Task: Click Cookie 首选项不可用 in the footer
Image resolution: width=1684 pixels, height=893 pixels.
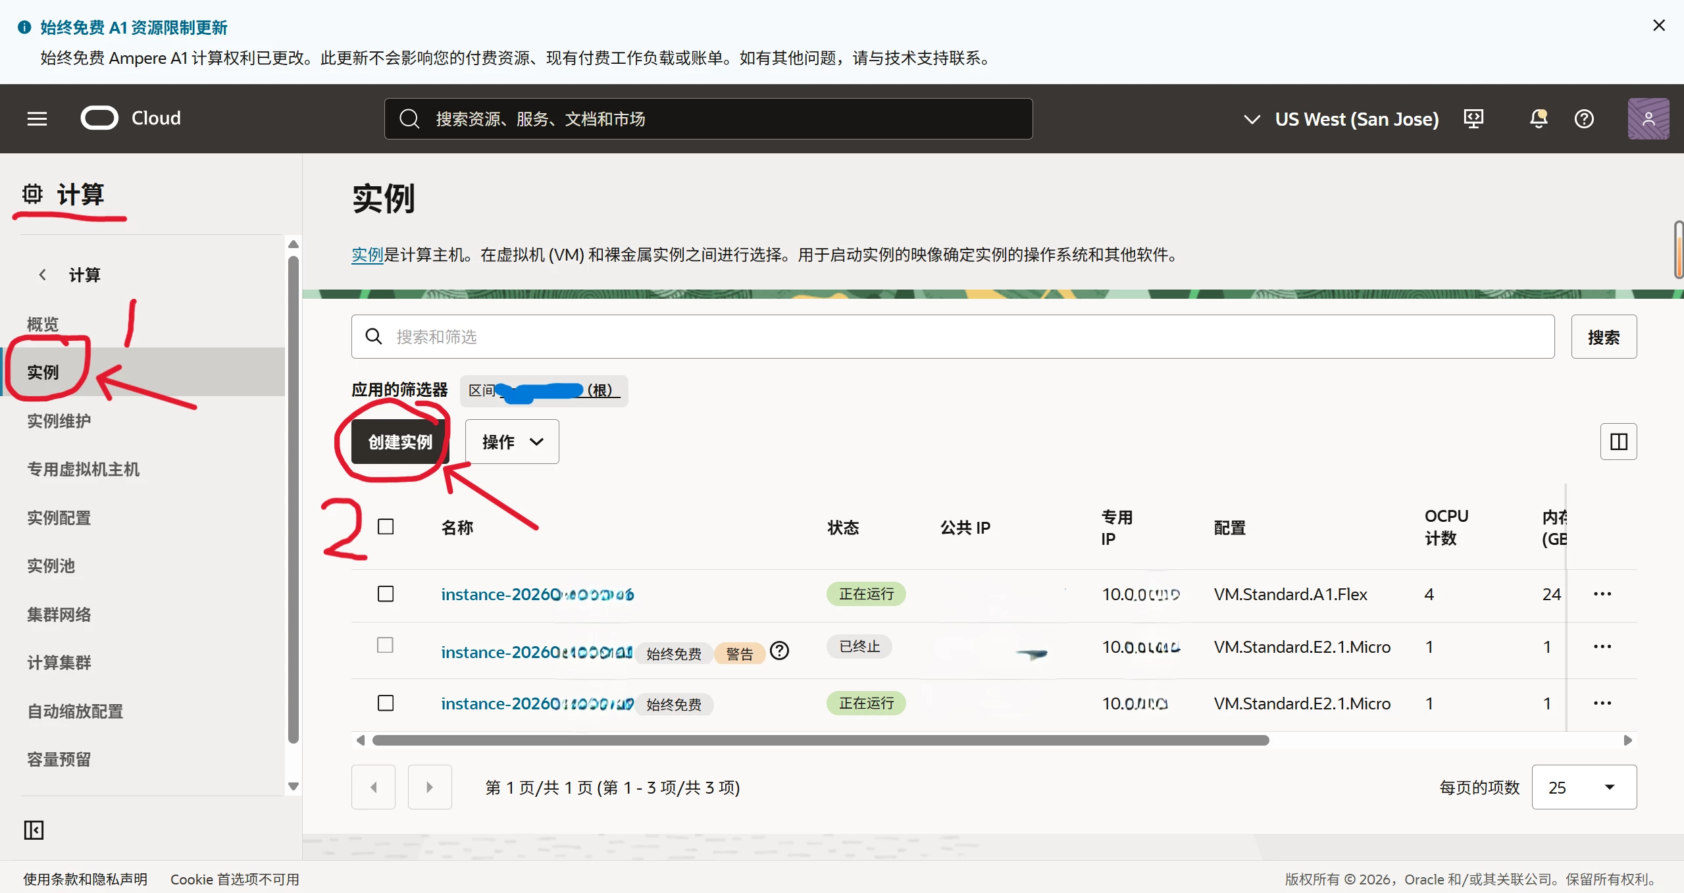Action: pyautogui.click(x=235, y=879)
